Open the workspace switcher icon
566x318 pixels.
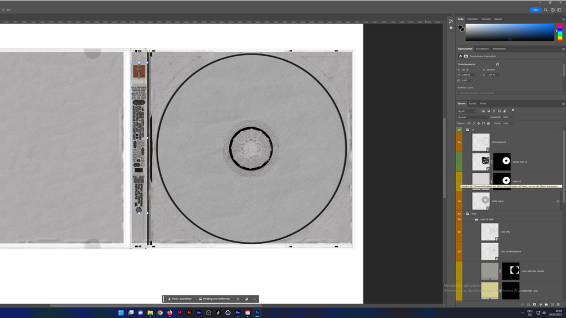[559, 10]
